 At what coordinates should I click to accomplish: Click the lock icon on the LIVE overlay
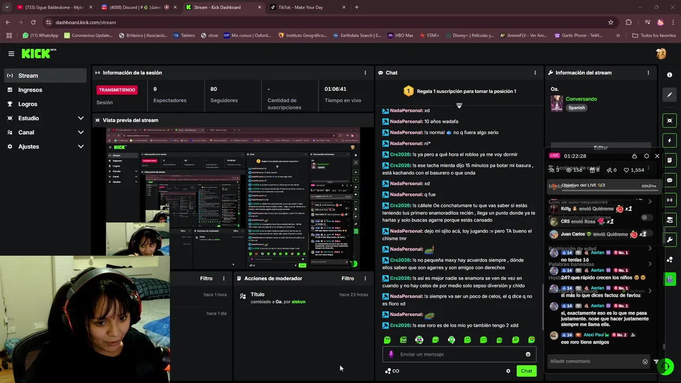coord(634,156)
